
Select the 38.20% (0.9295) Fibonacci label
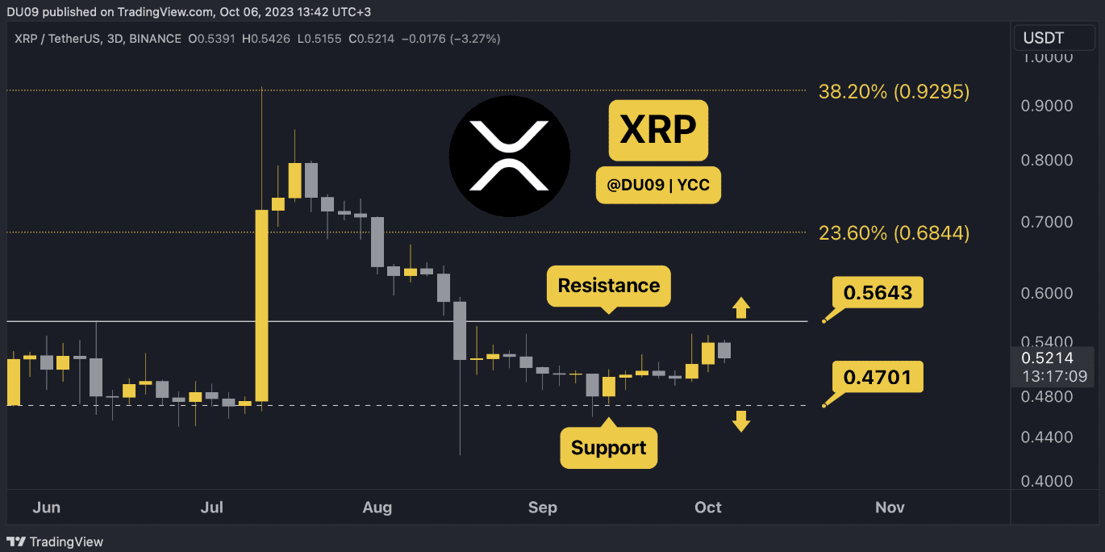[x=894, y=91]
